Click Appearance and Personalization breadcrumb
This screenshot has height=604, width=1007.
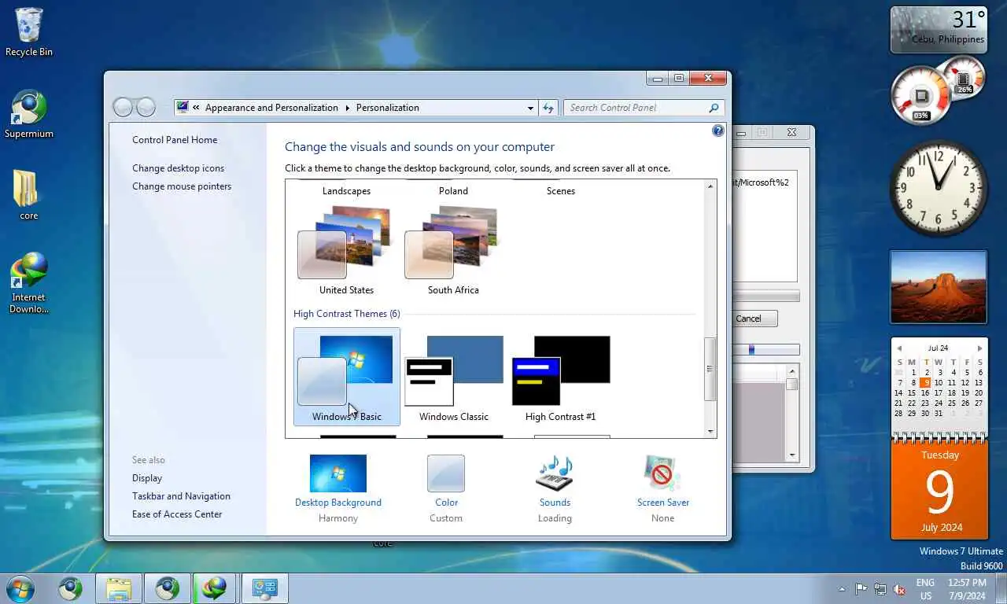[x=271, y=108]
